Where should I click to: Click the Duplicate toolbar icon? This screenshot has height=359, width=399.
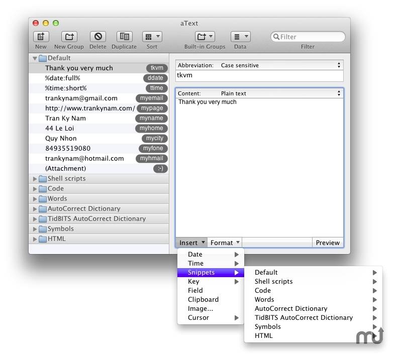point(124,37)
